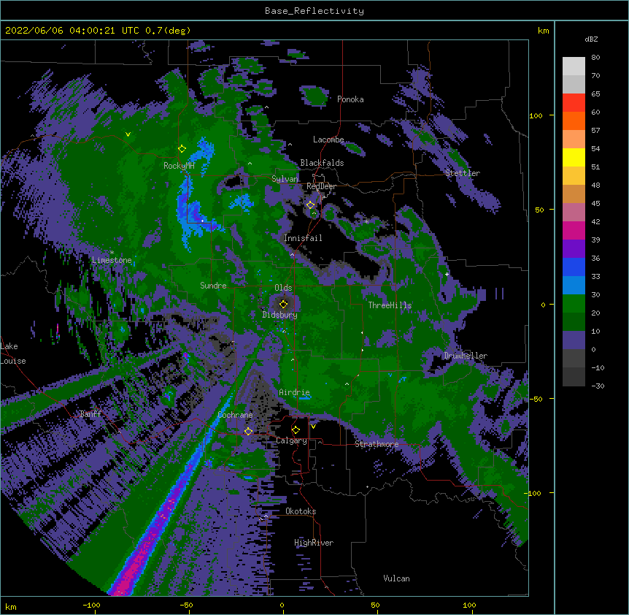Pick the purple 36-39 dBZ legend swatch
This screenshot has width=629, height=615.
pyautogui.click(x=574, y=249)
